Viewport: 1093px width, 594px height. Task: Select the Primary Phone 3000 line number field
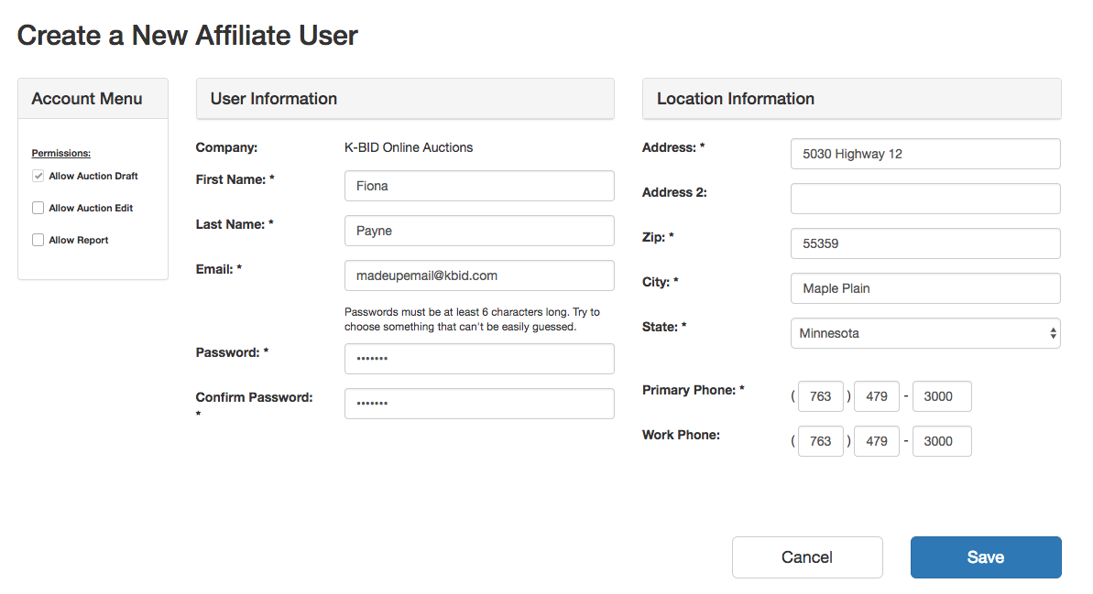942,396
